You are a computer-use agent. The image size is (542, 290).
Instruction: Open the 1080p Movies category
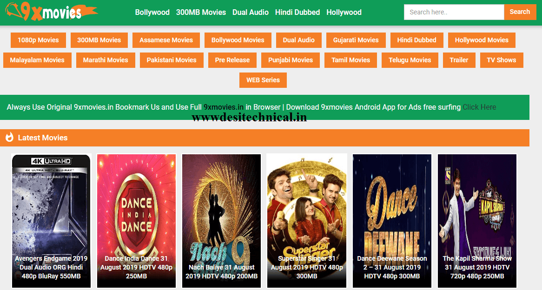38,40
